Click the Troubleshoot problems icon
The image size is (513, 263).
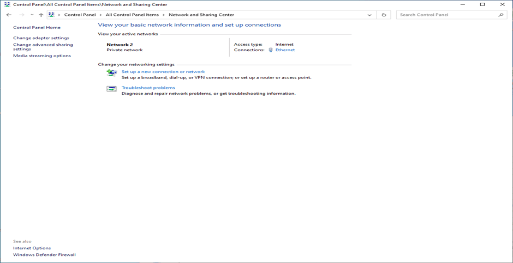(111, 88)
